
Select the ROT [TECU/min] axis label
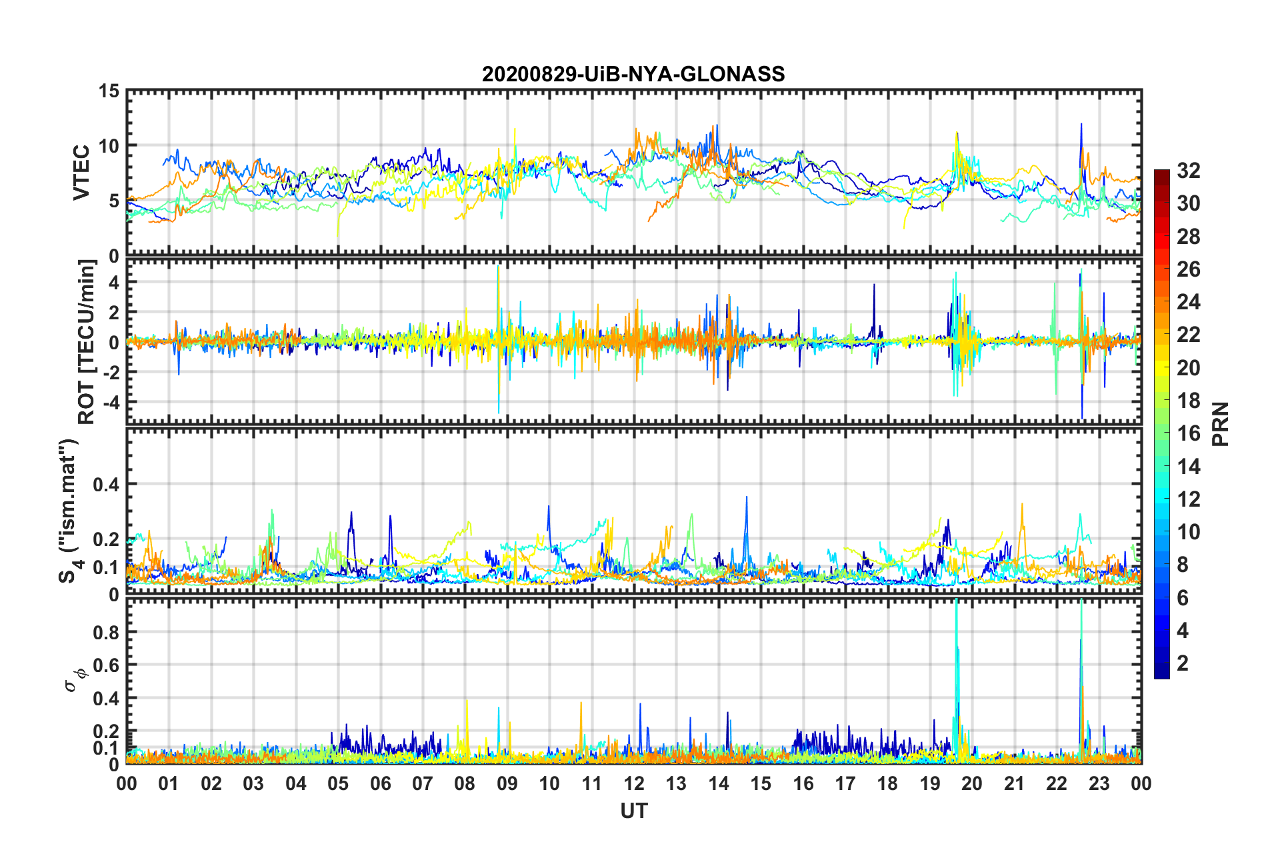click(87, 342)
